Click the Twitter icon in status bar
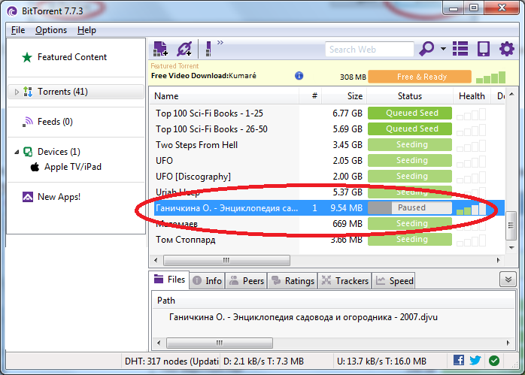This screenshot has width=525, height=375. click(x=475, y=361)
